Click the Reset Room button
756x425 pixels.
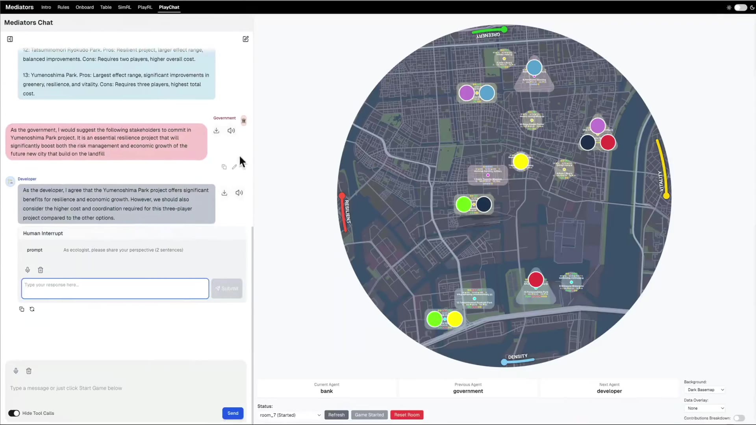pos(407,415)
